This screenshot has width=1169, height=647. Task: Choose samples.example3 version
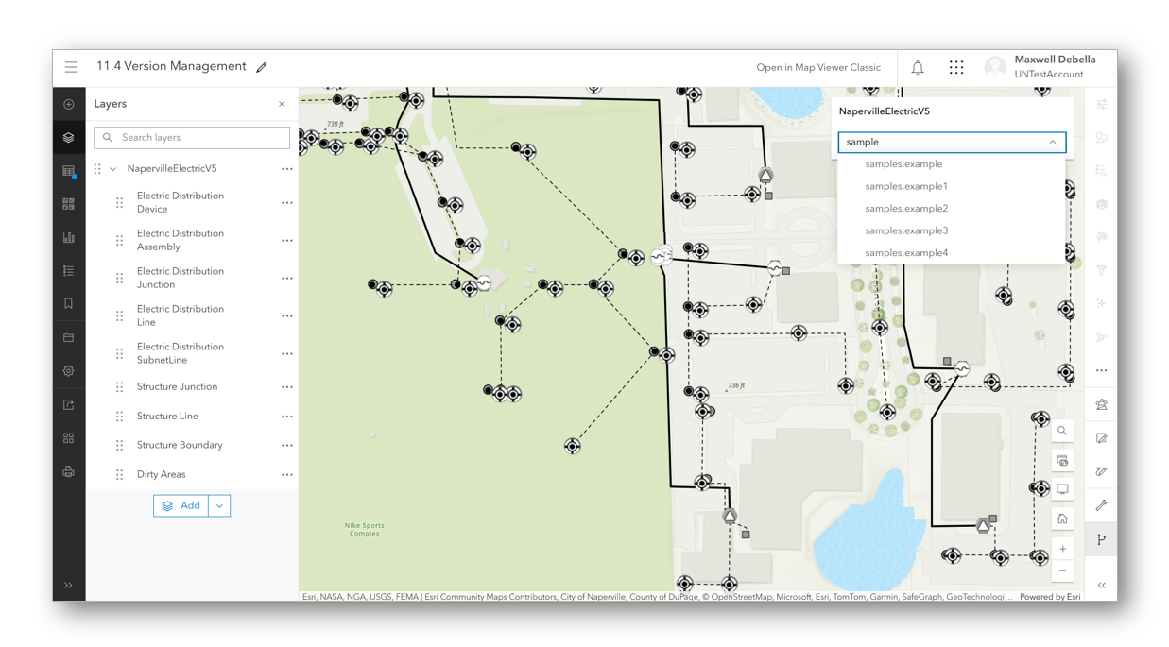tap(952, 231)
